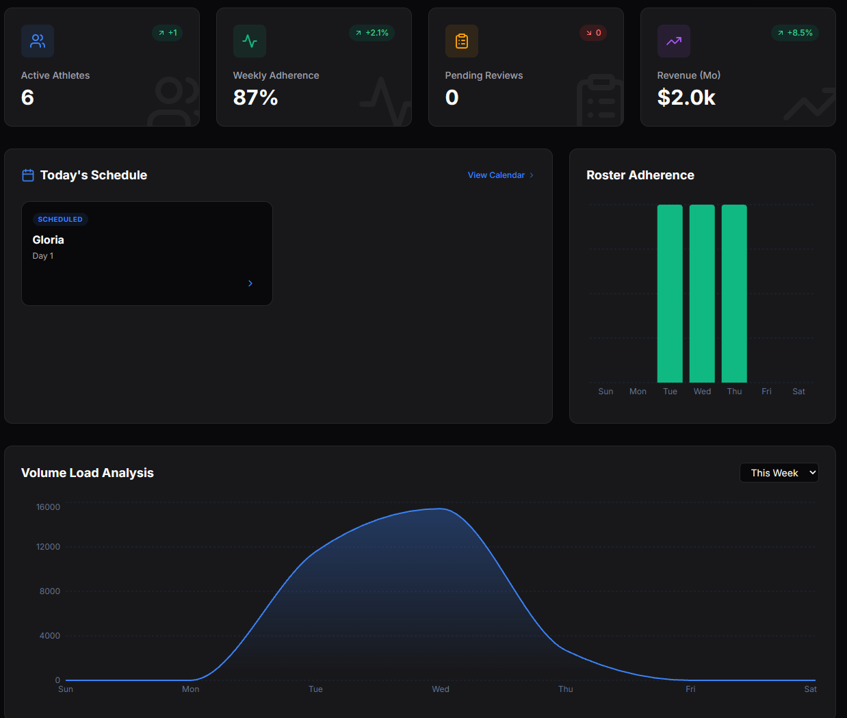Click the calendar icon beside Today's Schedule
Image resolution: width=847 pixels, height=718 pixels.
(27, 175)
